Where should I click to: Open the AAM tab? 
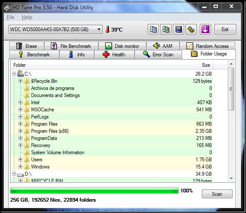pos(163,46)
